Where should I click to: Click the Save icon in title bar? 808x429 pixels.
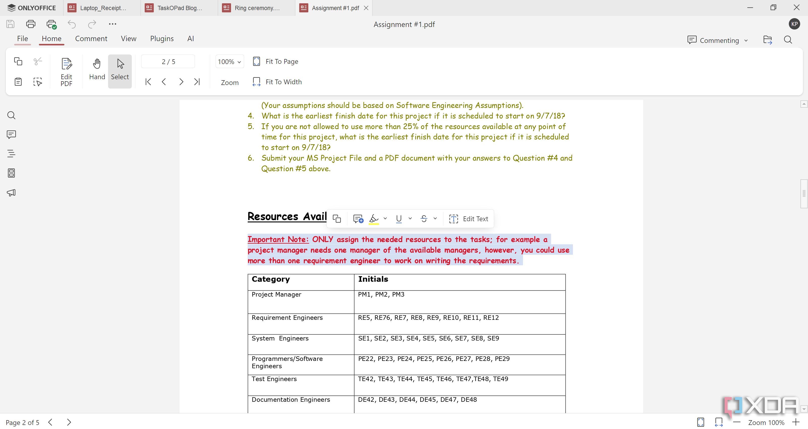[x=10, y=24]
